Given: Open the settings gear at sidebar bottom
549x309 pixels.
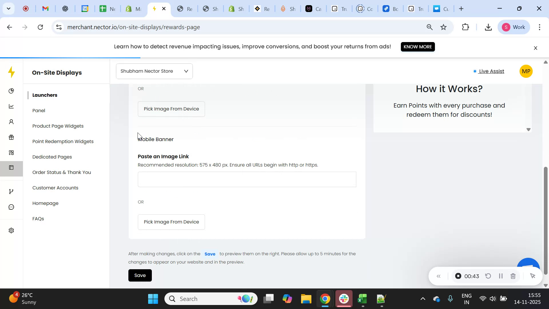Looking at the screenshot, I should tap(11, 230).
